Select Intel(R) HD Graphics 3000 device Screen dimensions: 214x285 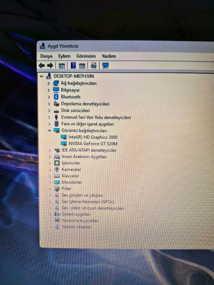pos(93,137)
